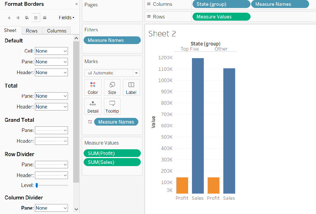The image size is (316, 214).
Task: Click the Tooltip marks card button
Action: pos(112,106)
